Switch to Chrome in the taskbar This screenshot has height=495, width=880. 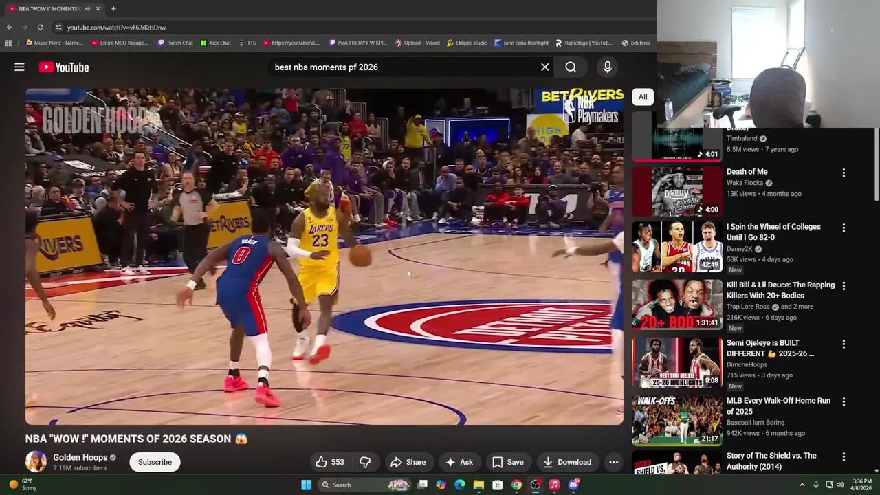[516, 485]
